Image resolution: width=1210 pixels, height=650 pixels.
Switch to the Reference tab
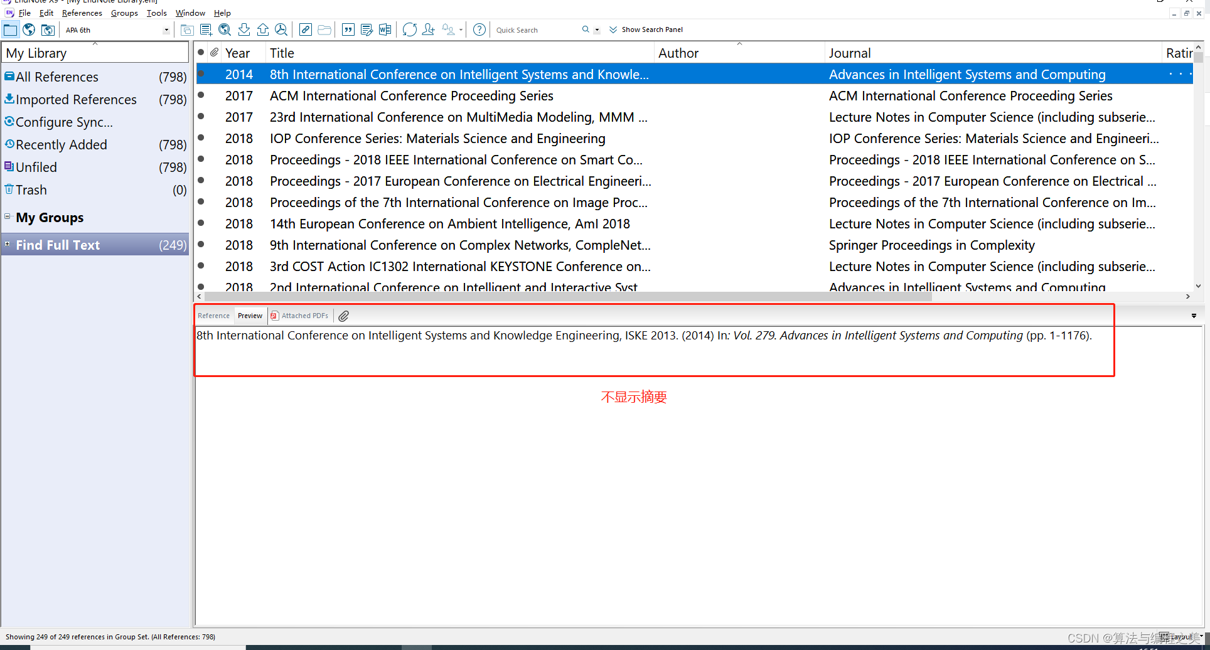point(214,316)
